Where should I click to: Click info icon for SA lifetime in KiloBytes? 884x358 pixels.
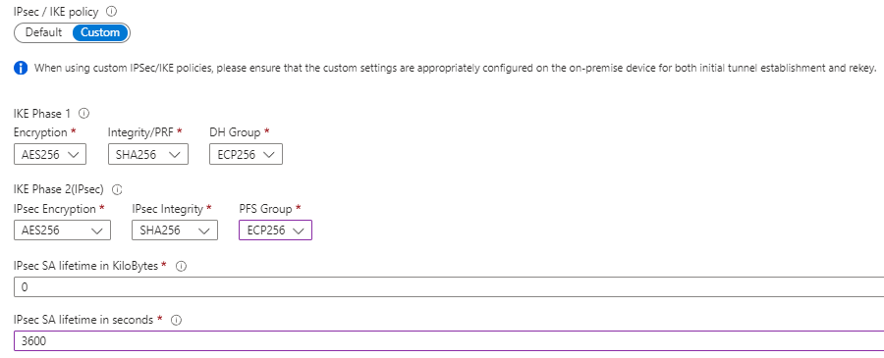(x=181, y=266)
